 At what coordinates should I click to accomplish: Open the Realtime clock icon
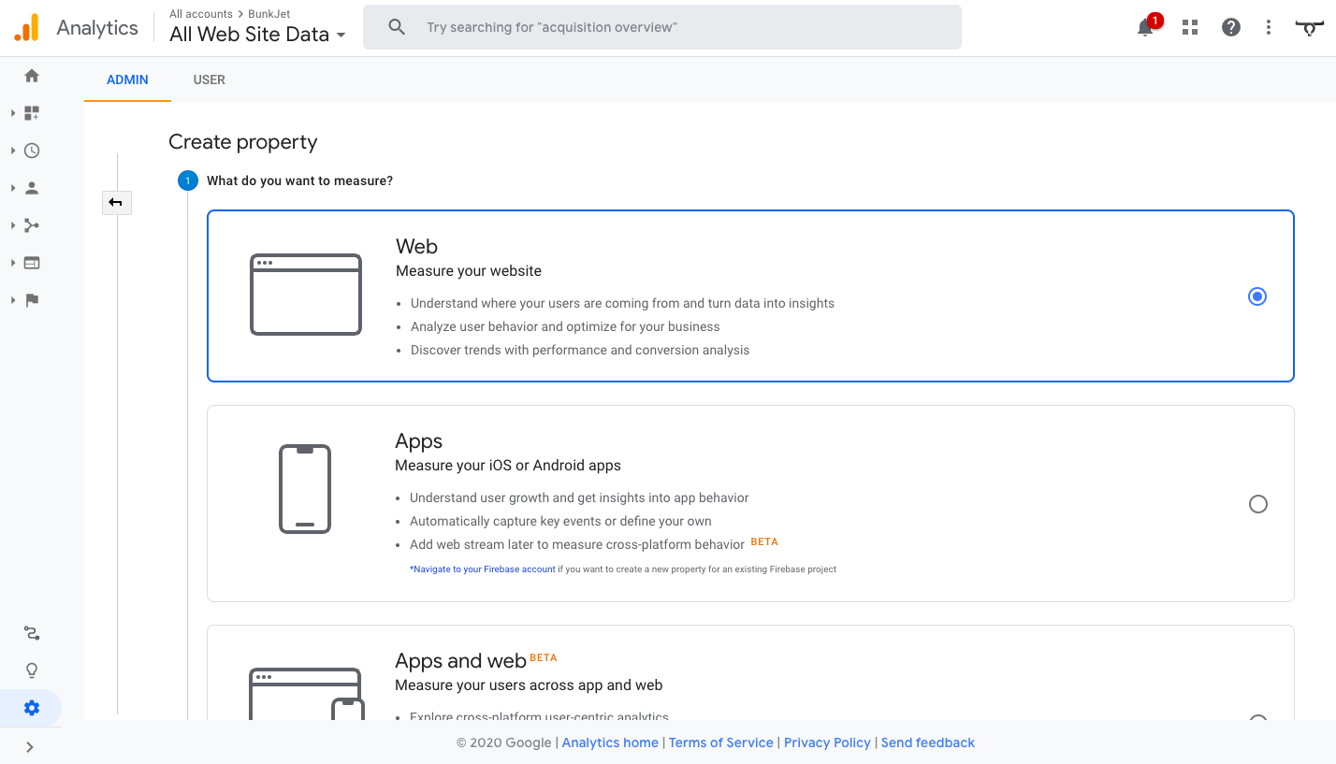click(32, 151)
